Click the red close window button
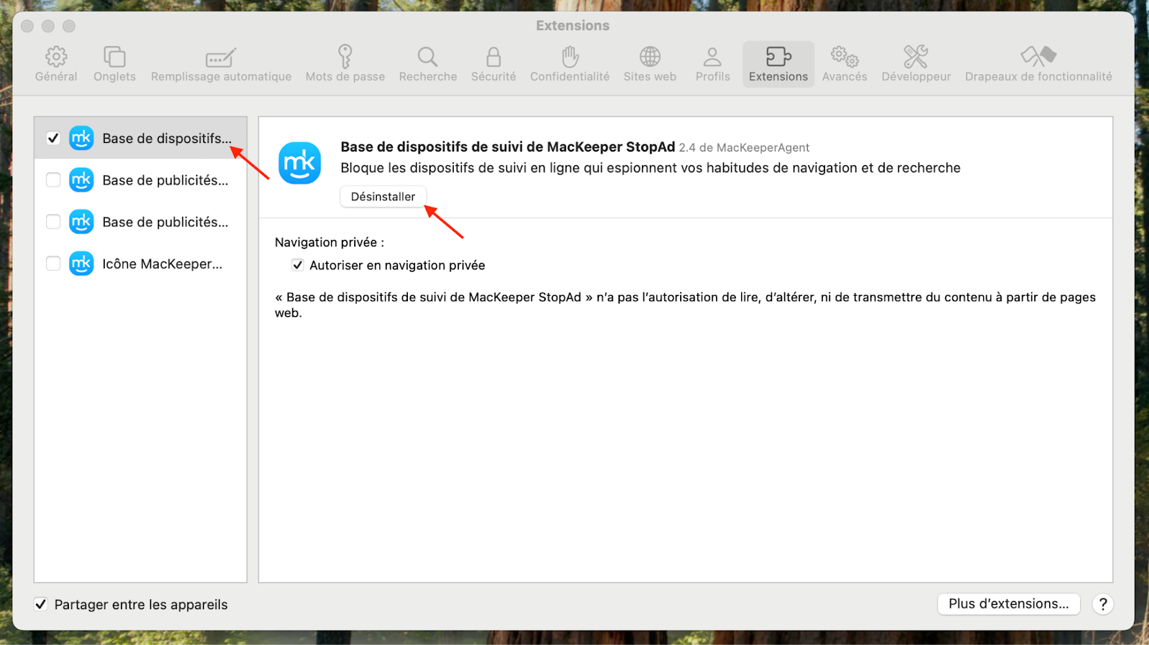Image resolution: width=1149 pixels, height=645 pixels. [27, 26]
